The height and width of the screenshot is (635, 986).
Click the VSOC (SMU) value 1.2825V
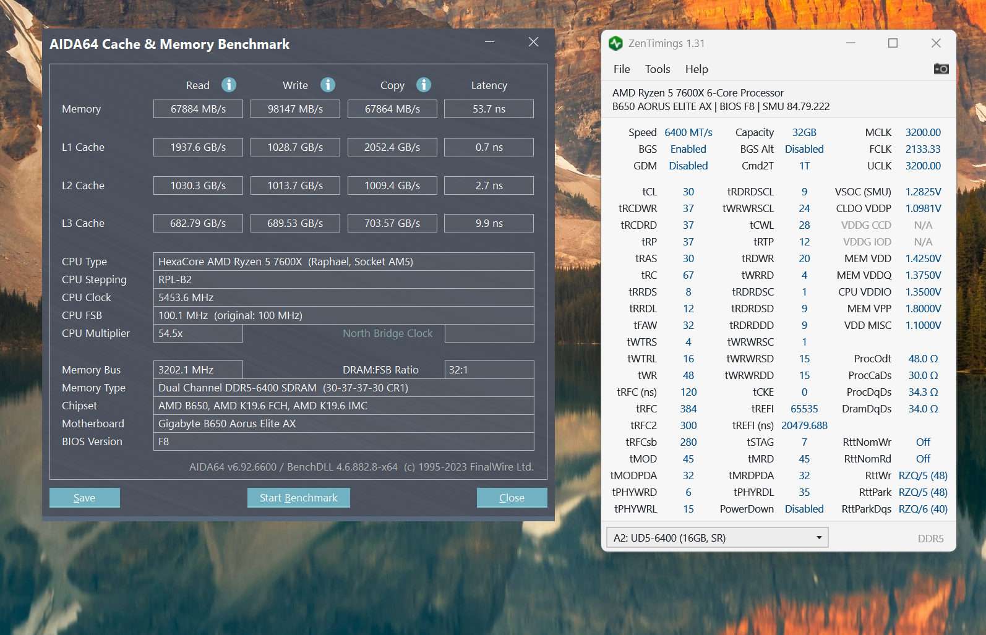[923, 192]
